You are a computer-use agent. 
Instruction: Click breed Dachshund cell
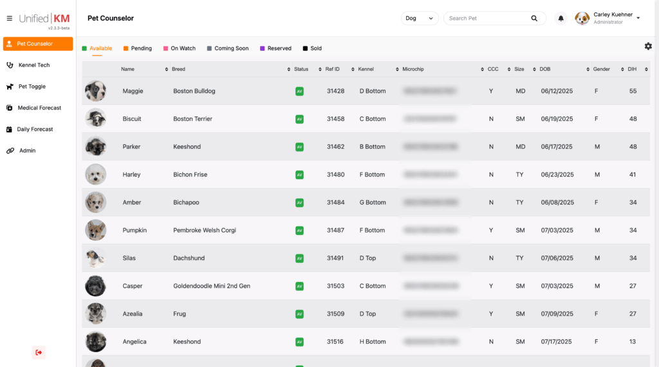189,258
